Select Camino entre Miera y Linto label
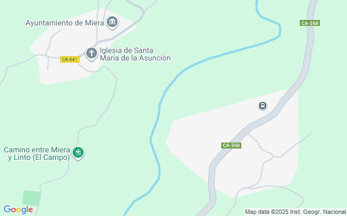 coord(37,153)
